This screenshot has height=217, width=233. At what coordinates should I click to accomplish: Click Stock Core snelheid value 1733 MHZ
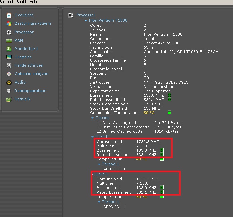(153, 104)
